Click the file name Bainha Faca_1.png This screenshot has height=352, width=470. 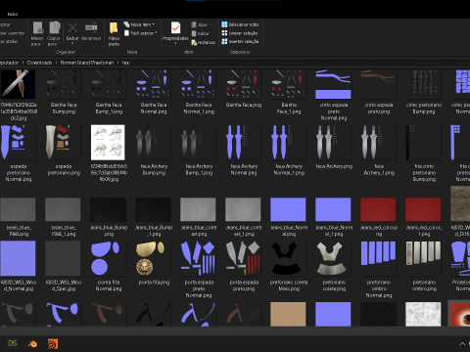[289, 109]
